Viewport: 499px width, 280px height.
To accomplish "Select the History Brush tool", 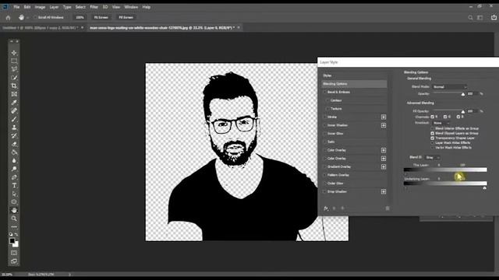I will pyautogui.click(x=14, y=135).
